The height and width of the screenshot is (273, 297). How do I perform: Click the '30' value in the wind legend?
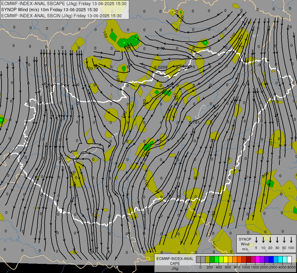(277, 248)
